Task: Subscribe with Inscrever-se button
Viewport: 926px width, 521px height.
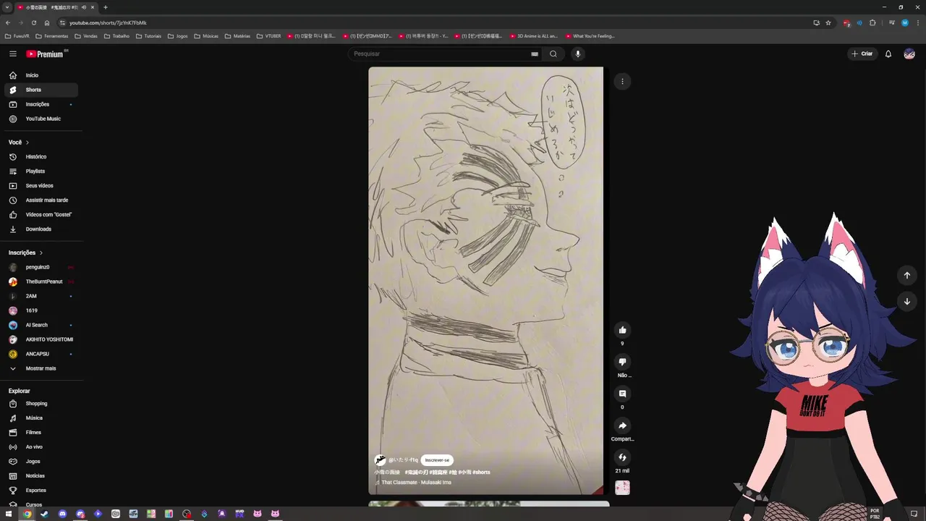Action: (x=437, y=460)
